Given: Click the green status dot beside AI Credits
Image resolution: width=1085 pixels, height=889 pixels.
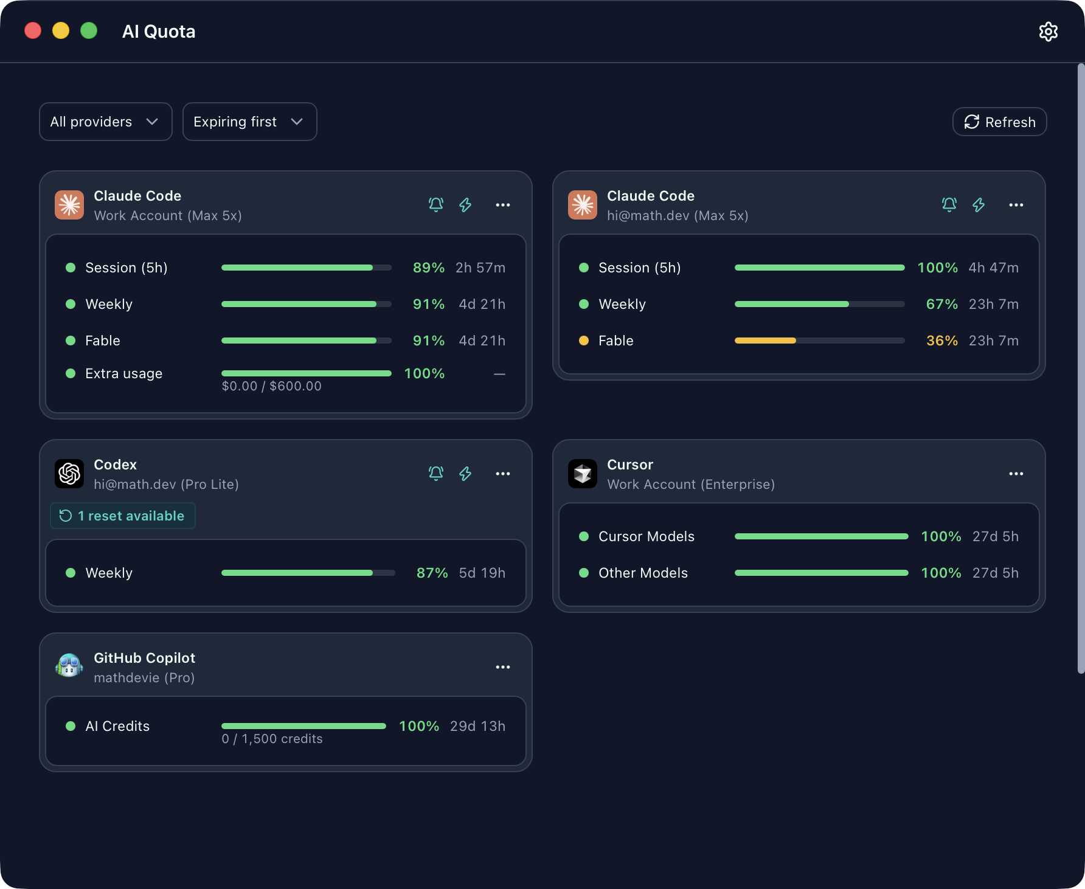Looking at the screenshot, I should coord(71,726).
